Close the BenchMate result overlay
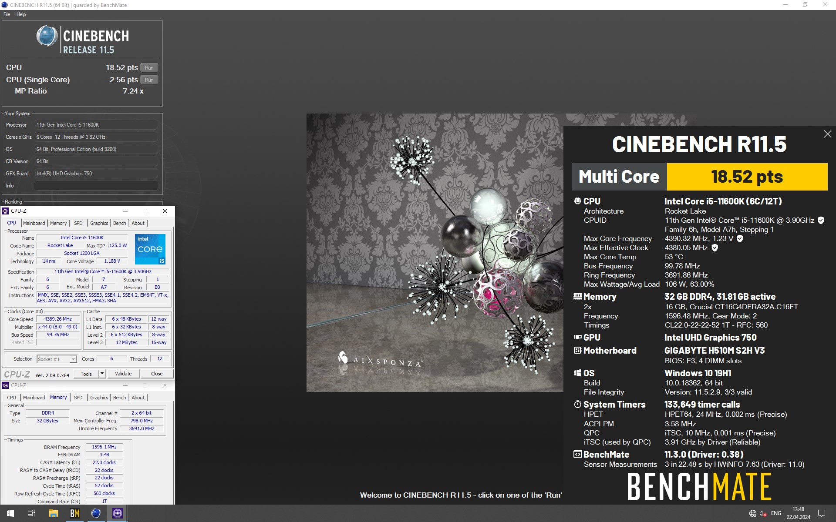Viewport: 836px width, 522px height. (x=827, y=134)
